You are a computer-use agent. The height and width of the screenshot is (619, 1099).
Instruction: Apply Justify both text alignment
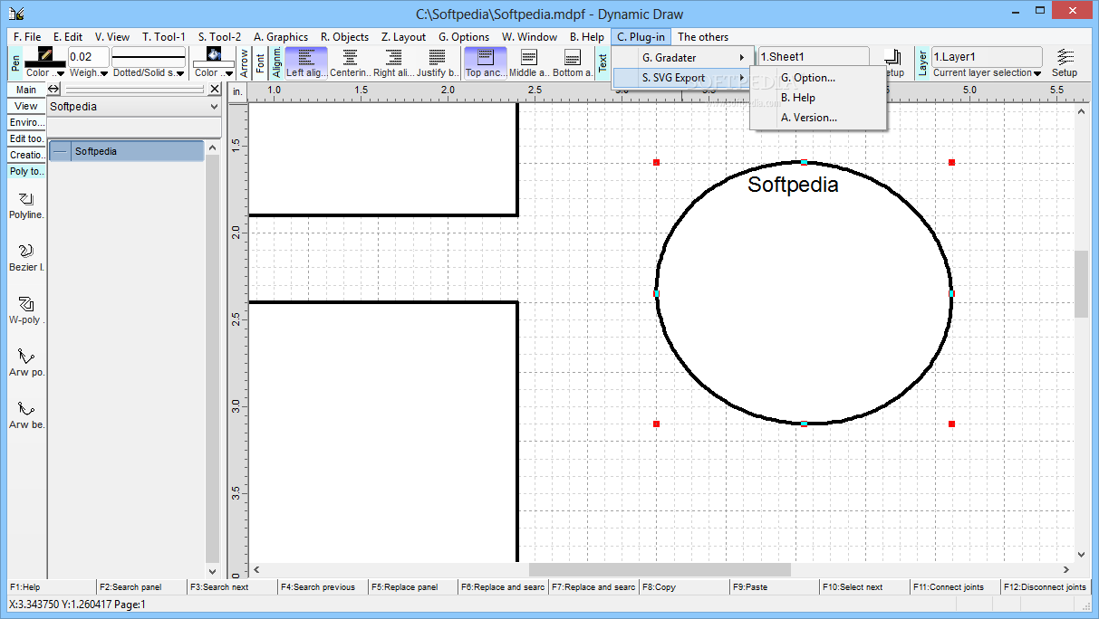tap(438, 62)
